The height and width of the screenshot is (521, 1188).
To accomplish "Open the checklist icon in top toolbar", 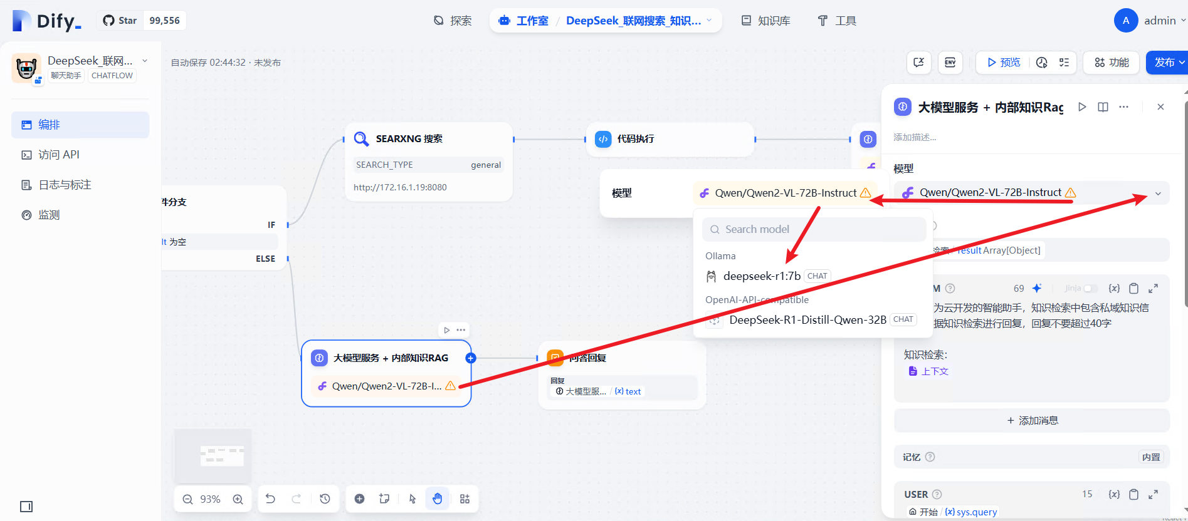I will point(1064,63).
